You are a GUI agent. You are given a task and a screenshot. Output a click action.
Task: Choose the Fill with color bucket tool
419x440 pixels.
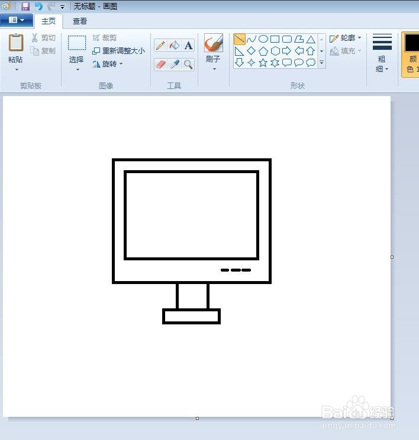pyautogui.click(x=174, y=45)
